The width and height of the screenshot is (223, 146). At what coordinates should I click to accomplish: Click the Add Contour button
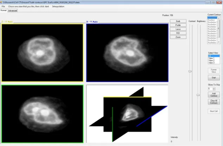214,95
